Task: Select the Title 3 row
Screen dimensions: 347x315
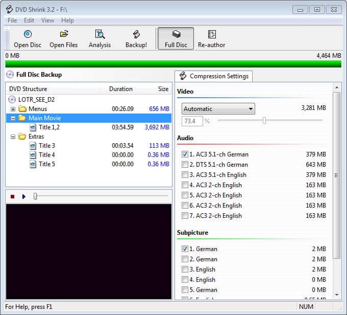Action: pyautogui.click(x=89, y=146)
